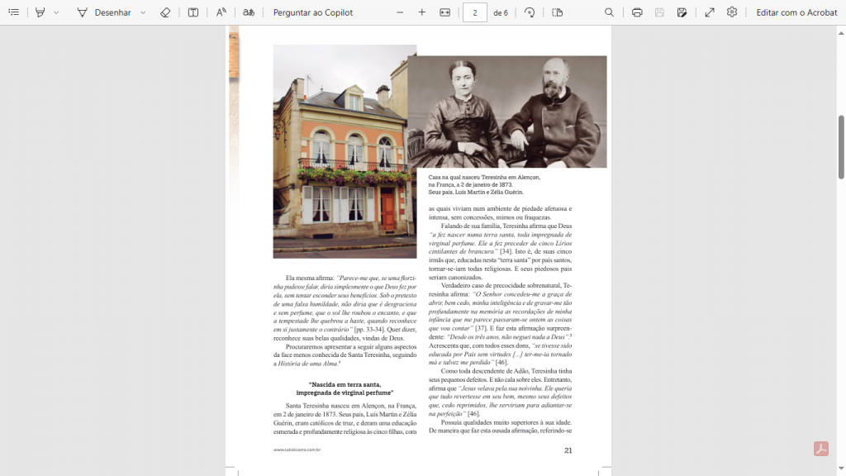The height and width of the screenshot is (476, 846).
Task: Click the vertical scrollbar thumb
Action: point(841,146)
